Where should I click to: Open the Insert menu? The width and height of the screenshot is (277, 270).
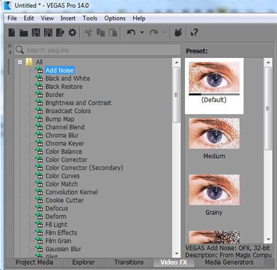(68, 18)
